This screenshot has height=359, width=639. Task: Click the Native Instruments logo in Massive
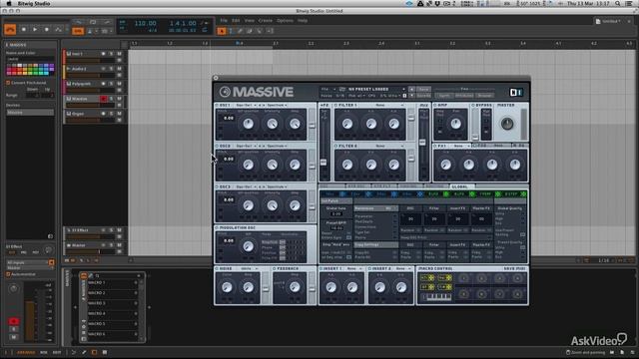[x=515, y=93]
